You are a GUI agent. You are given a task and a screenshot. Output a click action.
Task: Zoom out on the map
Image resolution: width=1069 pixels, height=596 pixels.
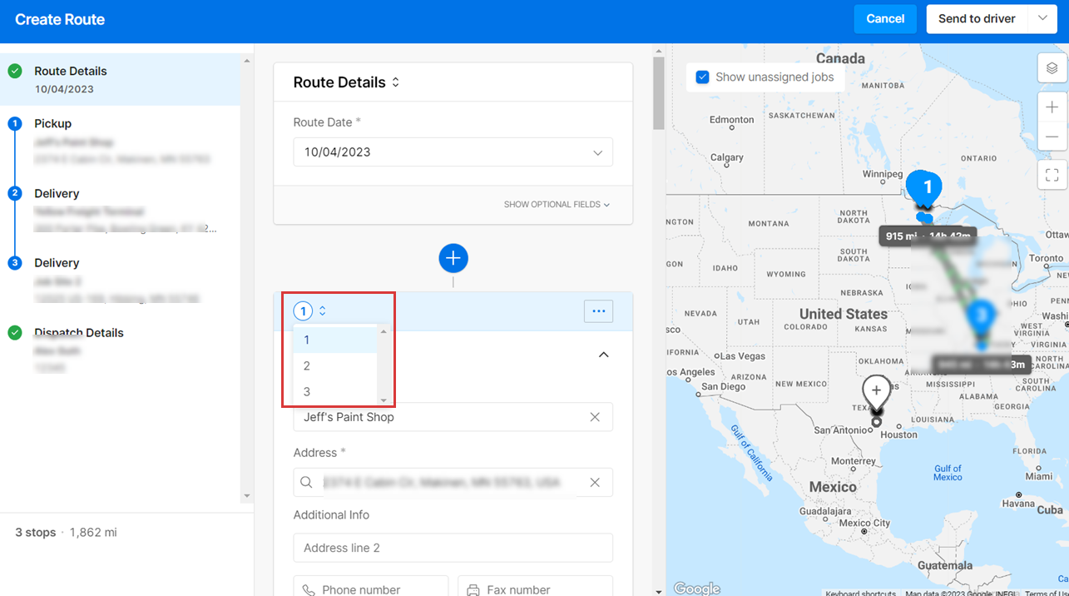click(x=1052, y=137)
